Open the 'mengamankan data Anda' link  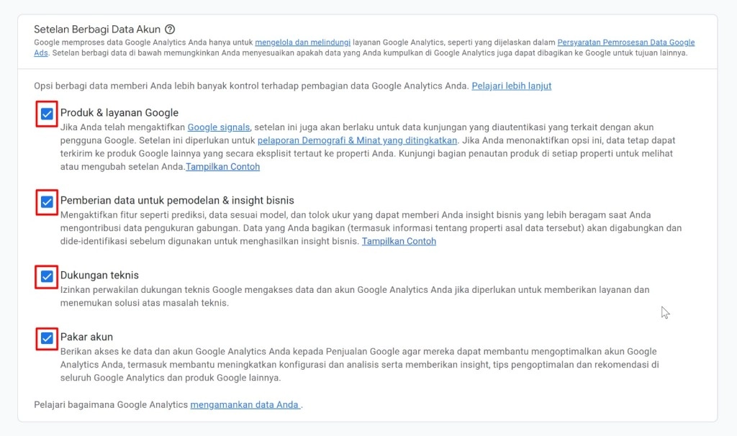click(245, 405)
